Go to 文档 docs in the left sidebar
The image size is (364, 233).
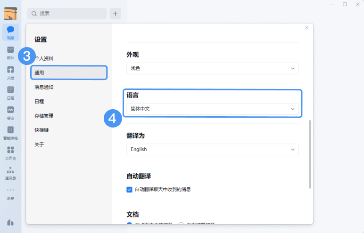coord(10,72)
